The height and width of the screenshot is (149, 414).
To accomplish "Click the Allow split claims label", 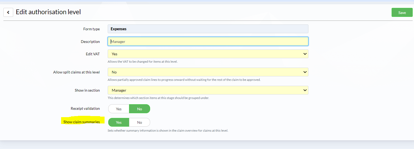I will click(x=76, y=72).
